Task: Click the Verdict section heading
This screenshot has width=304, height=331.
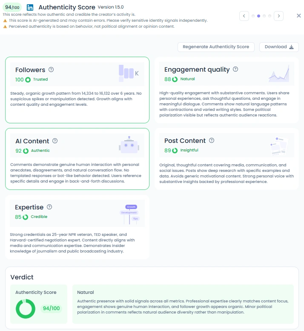Action: tap(22, 277)
